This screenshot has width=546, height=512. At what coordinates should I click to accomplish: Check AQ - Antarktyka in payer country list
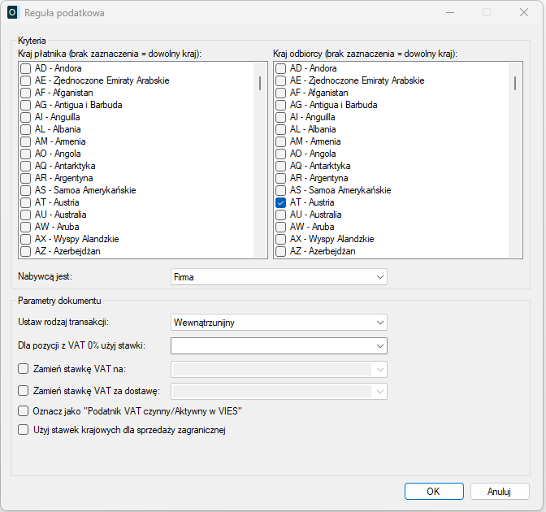(26, 166)
